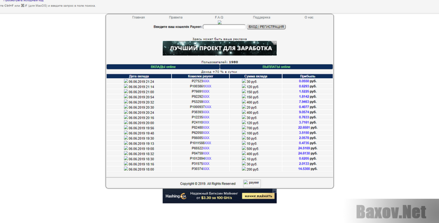
Task: Visit the О нас page
Action: click(309, 17)
